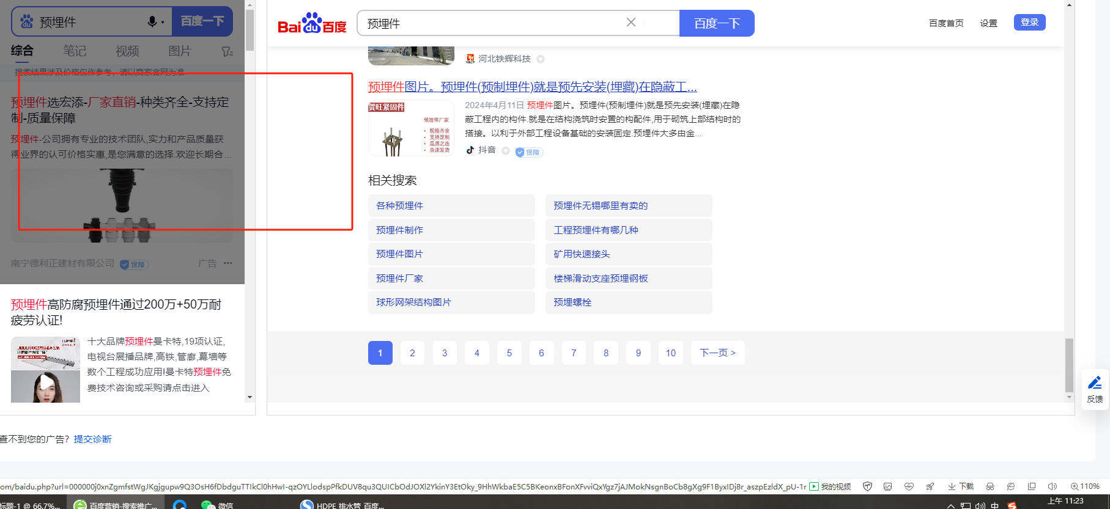Viewport: 1110px width, 509px height.
Task: Select related search 工程预埋件有哪几种
Action: click(x=629, y=230)
